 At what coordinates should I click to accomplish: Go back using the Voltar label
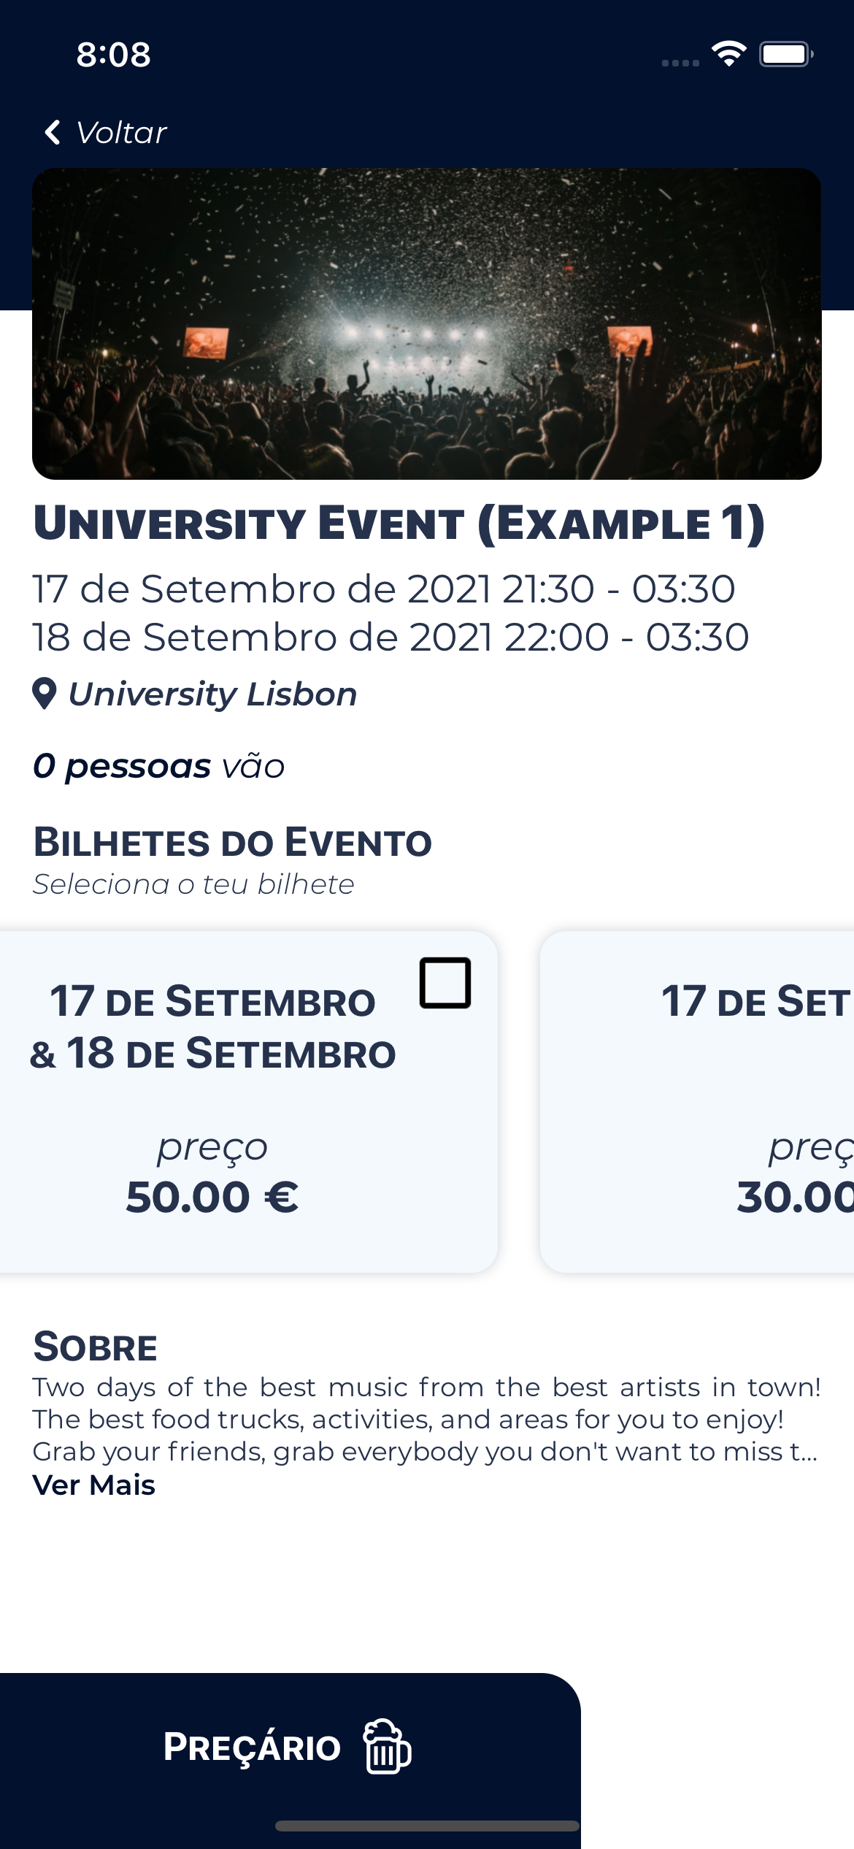tap(121, 132)
